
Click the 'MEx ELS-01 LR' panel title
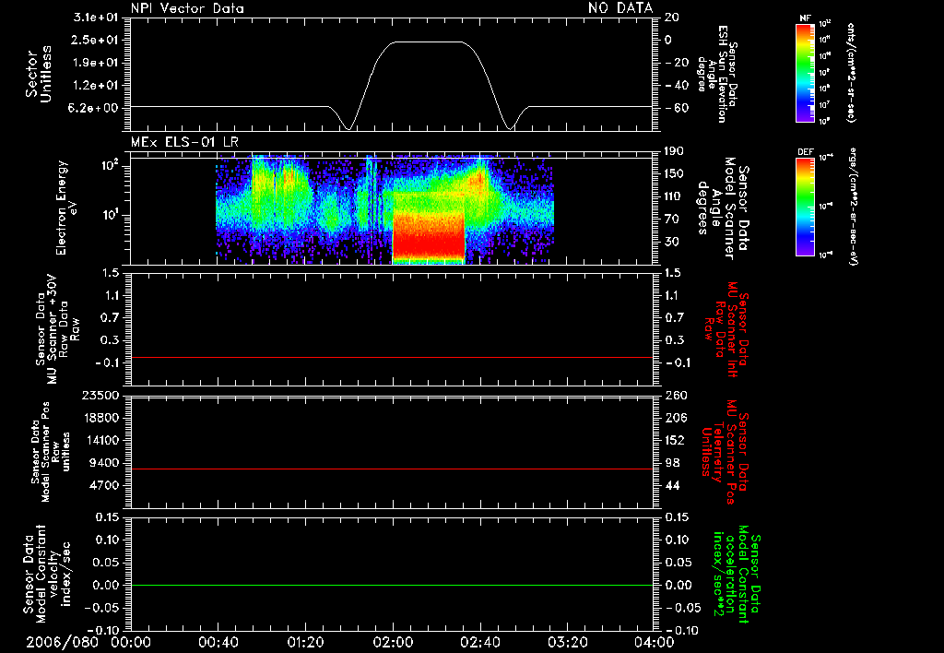(184, 142)
